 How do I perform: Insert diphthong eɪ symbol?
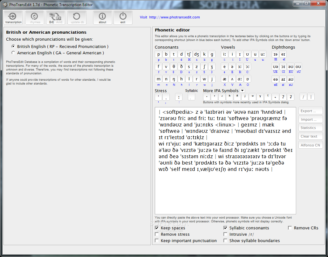click(283, 54)
